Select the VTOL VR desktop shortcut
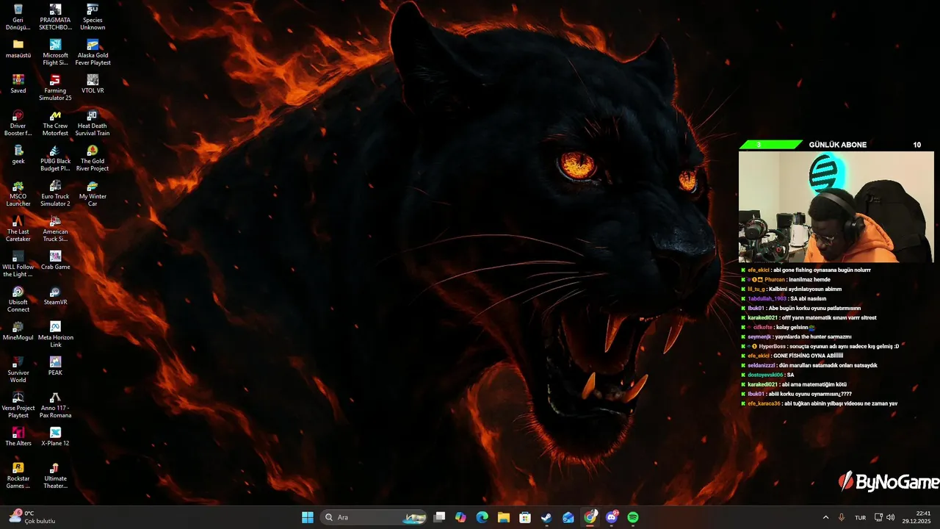This screenshot has width=940, height=529. pyautogui.click(x=93, y=84)
